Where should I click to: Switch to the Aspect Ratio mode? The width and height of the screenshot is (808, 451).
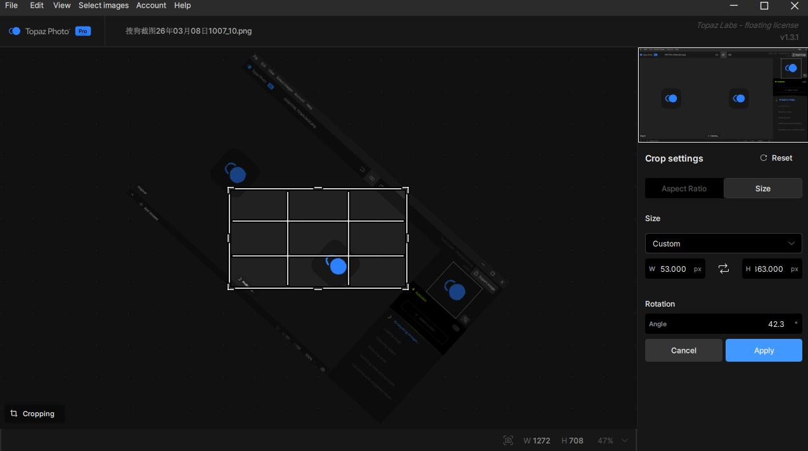(684, 188)
